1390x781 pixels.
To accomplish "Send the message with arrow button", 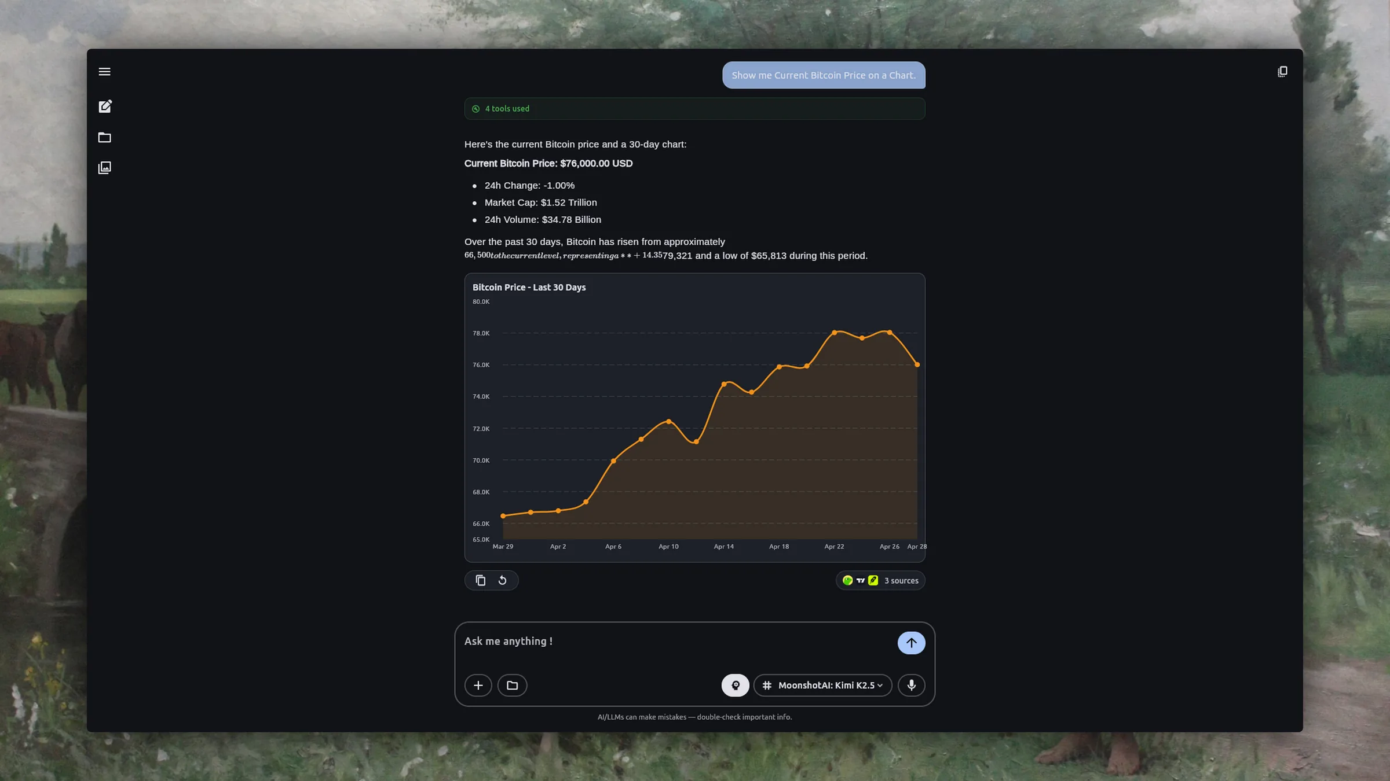I will click(911, 643).
